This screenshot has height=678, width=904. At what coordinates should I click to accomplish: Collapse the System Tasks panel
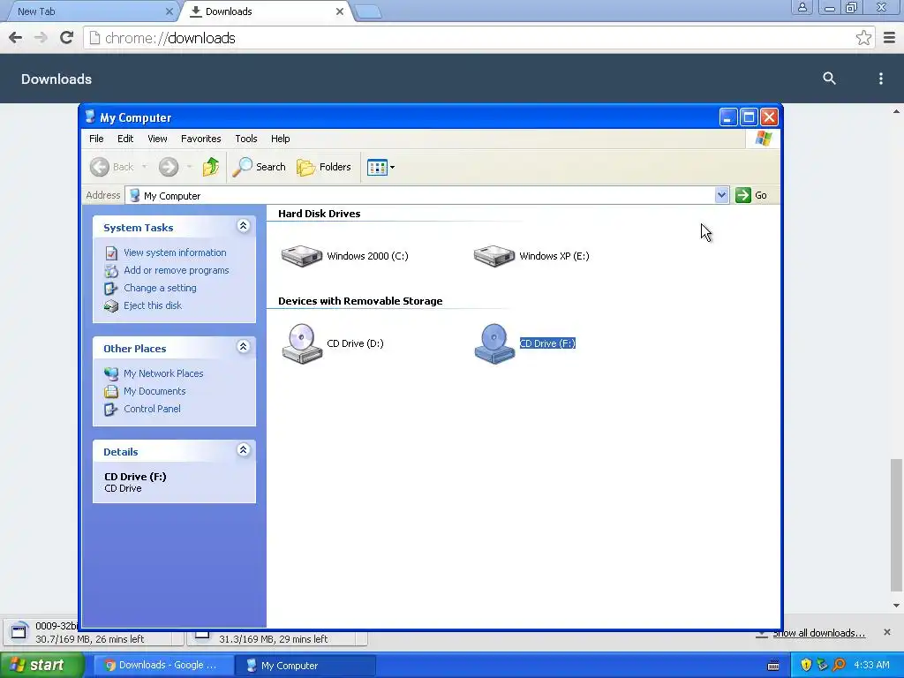244,226
